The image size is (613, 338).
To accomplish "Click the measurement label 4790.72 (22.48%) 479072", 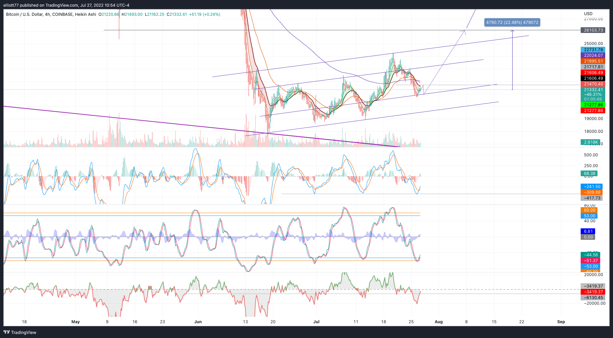I will [x=512, y=23].
